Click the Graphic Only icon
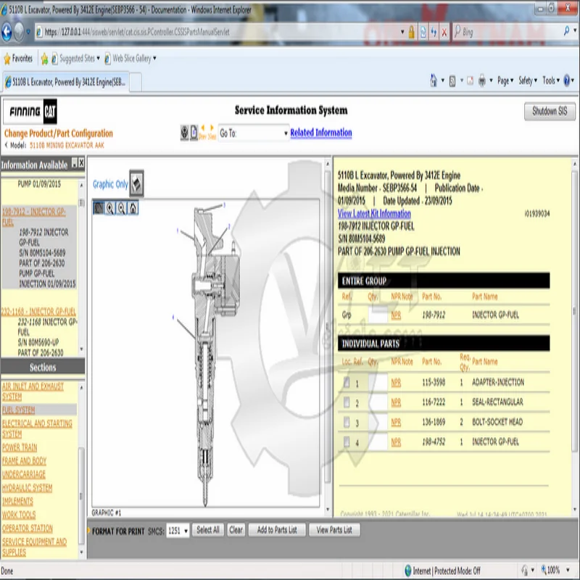 pyautogui.click(x=136, y=183)
